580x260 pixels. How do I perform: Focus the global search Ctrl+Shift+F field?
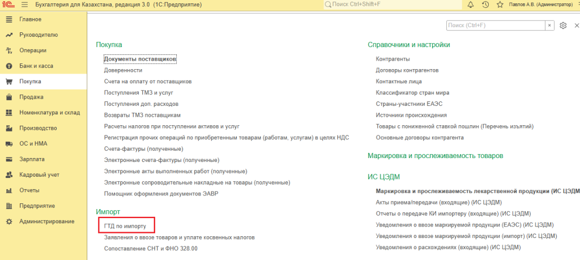393,5
